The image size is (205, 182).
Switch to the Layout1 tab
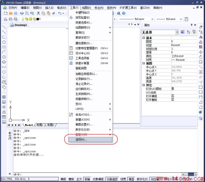[x=40, y=125]
